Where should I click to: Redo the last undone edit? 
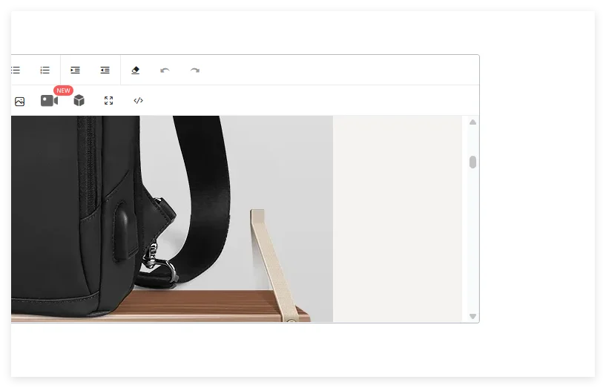coord(194,70)
